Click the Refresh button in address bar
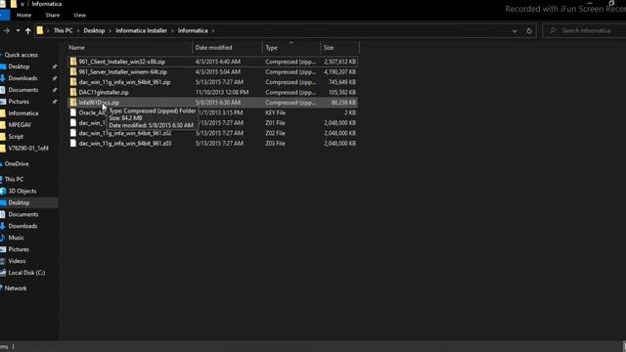Viewport: 626px width, 352px height. coord(529,30)
